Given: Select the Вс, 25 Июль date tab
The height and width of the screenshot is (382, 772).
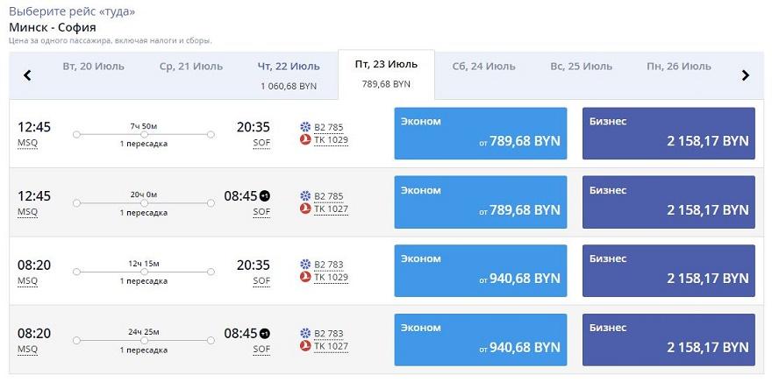Looking at the screenshot, I should (x=581, y=67).
